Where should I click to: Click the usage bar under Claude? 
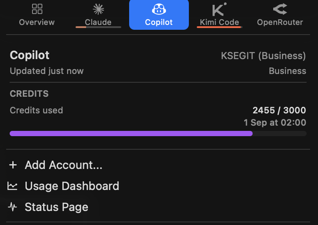coord(98,27)
